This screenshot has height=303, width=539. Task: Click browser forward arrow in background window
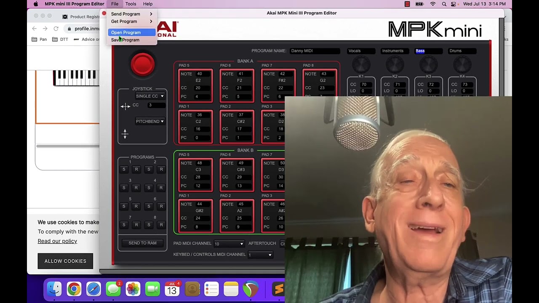click(x=45, y=29)
